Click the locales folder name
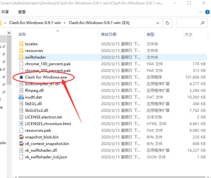211x178 pixels. click(31, 44)
